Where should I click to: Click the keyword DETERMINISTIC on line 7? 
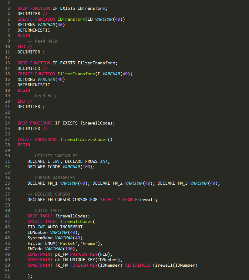pos(33,30)
